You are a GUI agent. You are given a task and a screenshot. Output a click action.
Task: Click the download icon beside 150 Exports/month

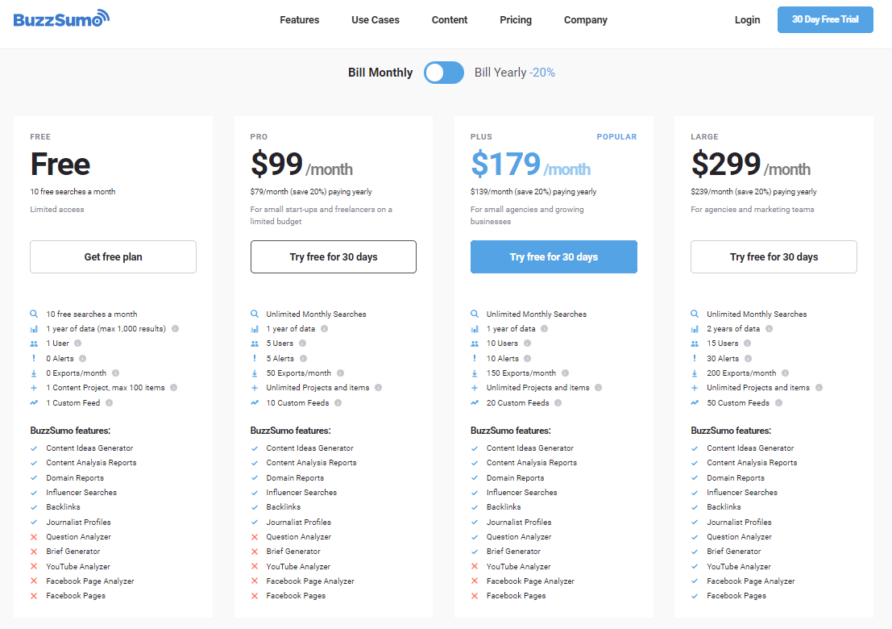475,373
